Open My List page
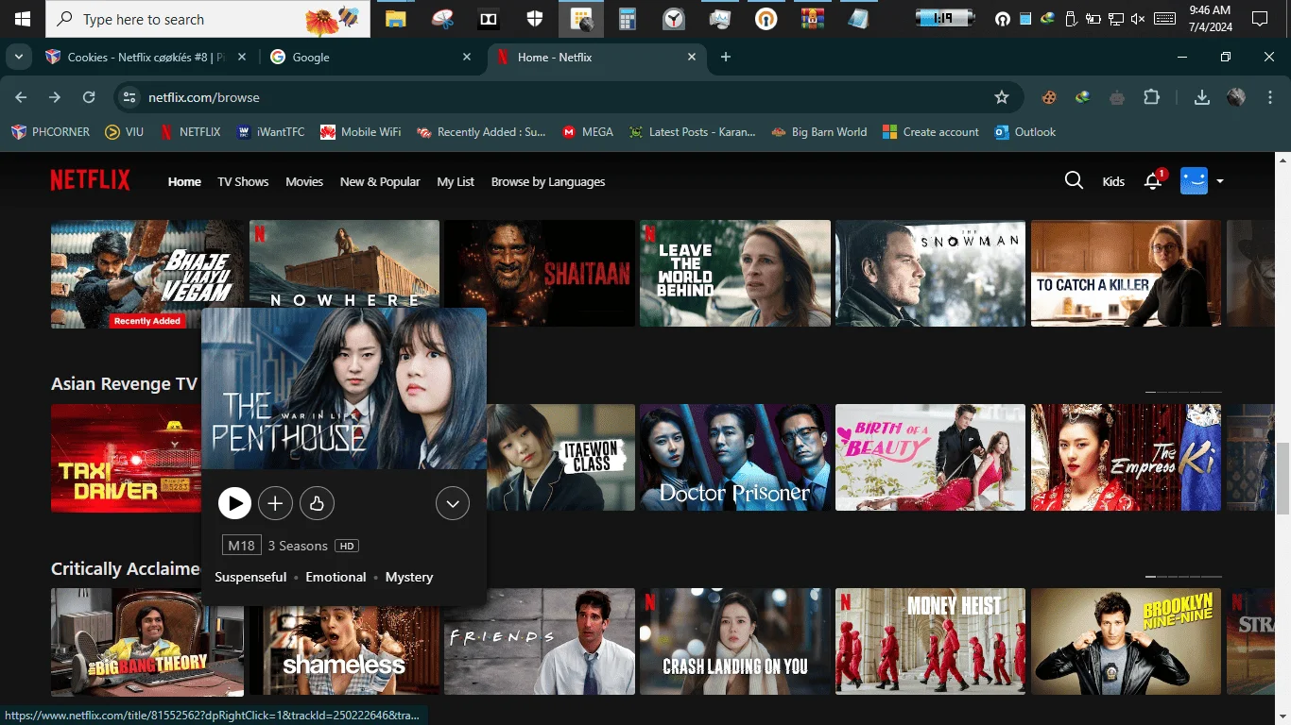This screenshot has width=1291, height=725. 456,181
